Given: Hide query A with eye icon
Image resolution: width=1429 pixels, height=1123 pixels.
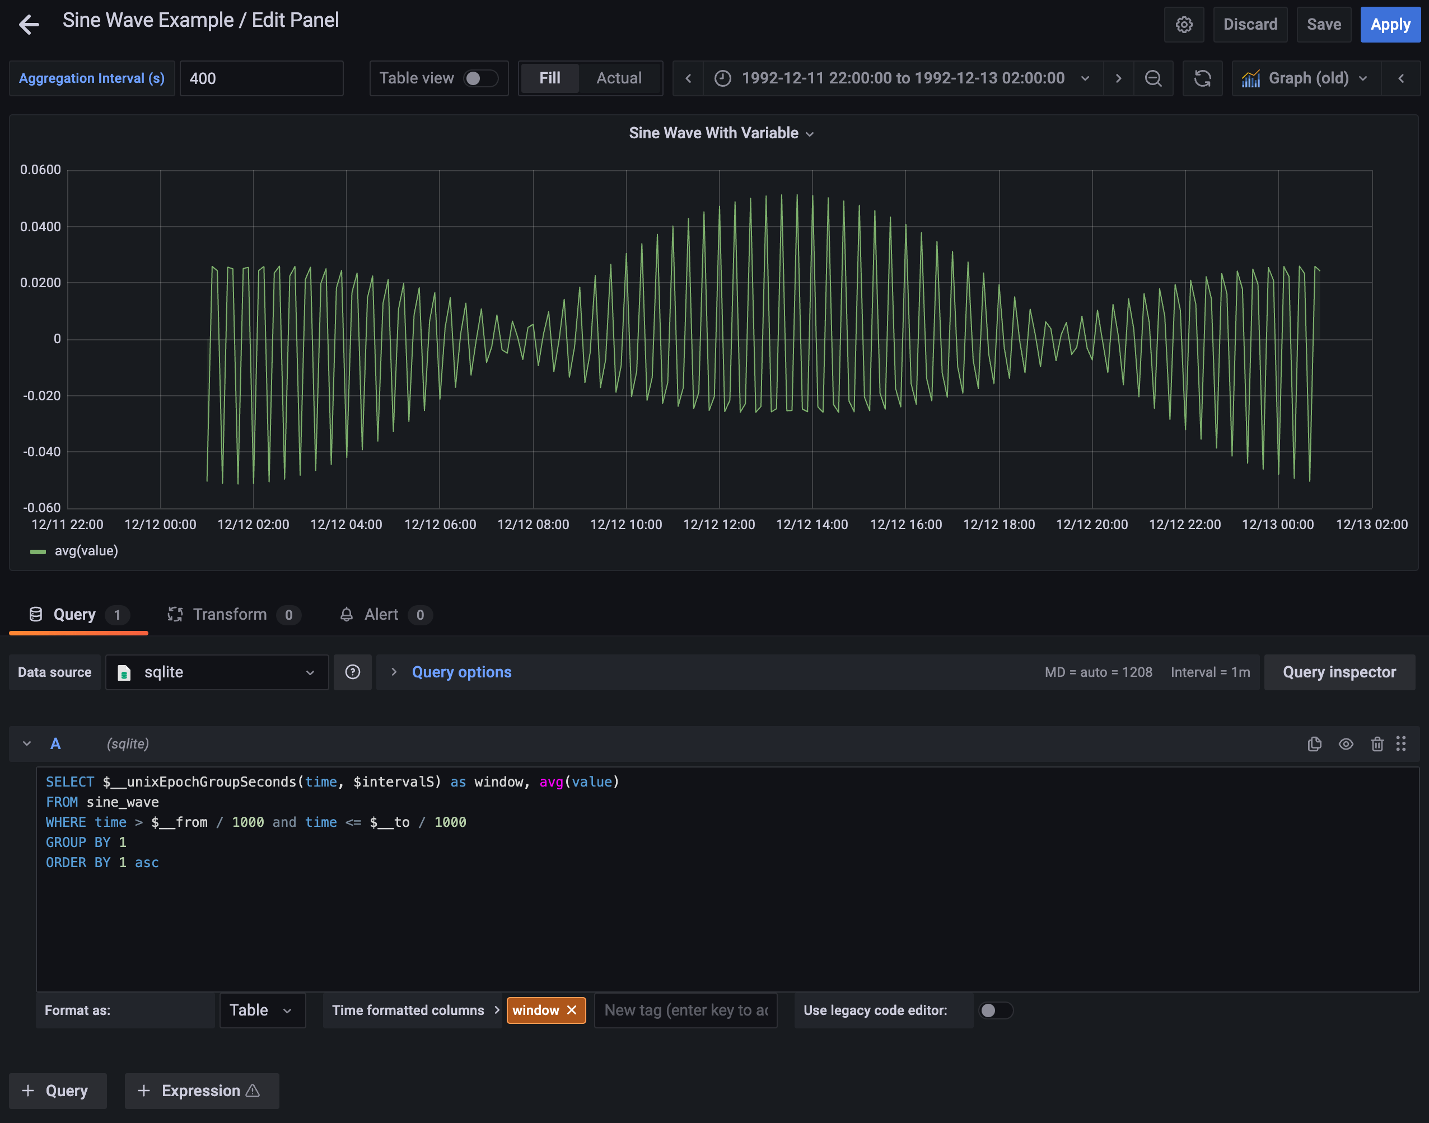Looking at the screenshot, I should click(1346, 743).
